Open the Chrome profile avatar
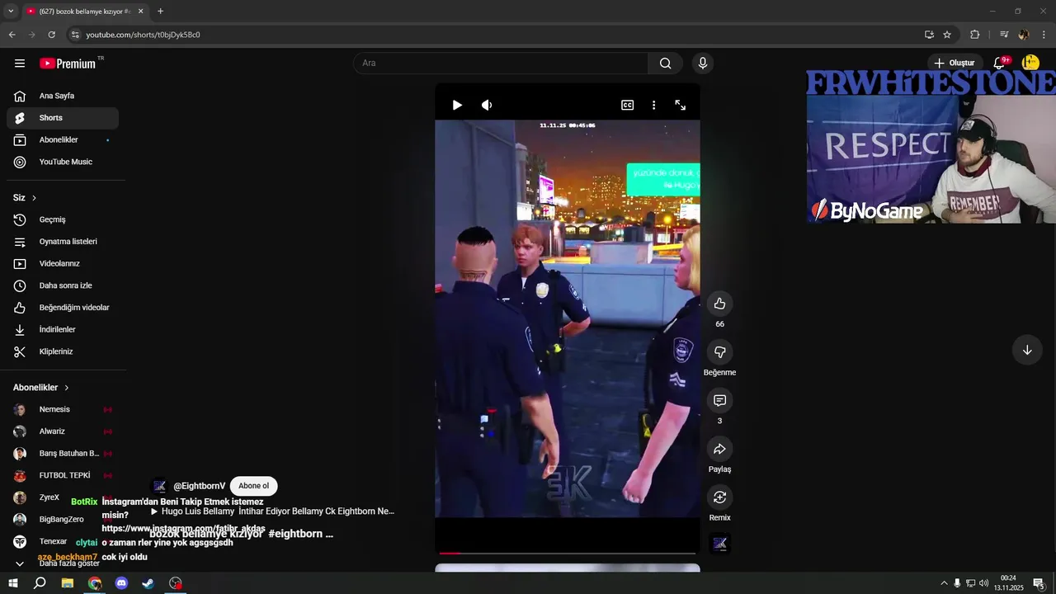 coord(1024,35)
